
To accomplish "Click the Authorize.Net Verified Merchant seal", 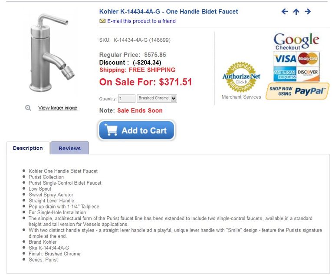I will point(241,77).
